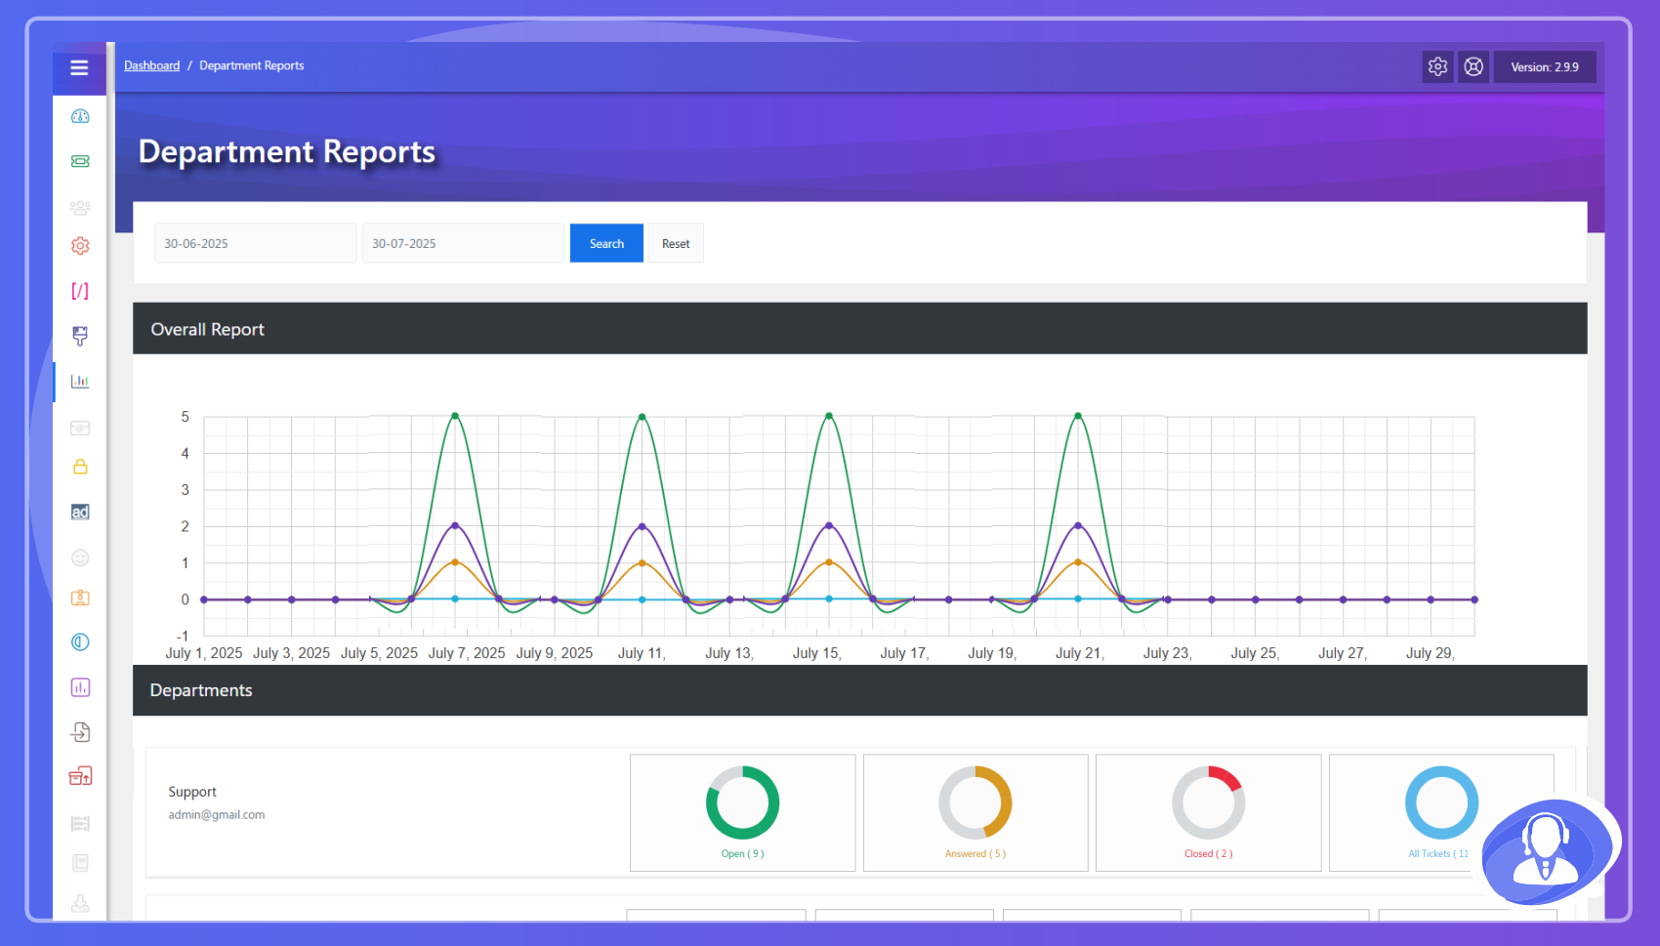Image resolution: width=1660 pixels, height=946 pixels.
Task: Open the greyed email envelope sidebar icon
Action: pyautogui.click(x=80, y=428)
